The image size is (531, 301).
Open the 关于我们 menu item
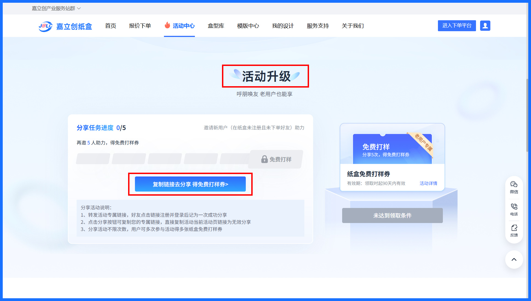click(353, 26)
